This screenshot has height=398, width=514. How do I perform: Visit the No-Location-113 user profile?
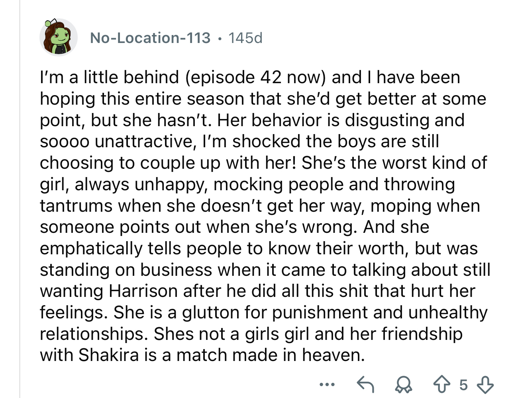click(150, 38)
